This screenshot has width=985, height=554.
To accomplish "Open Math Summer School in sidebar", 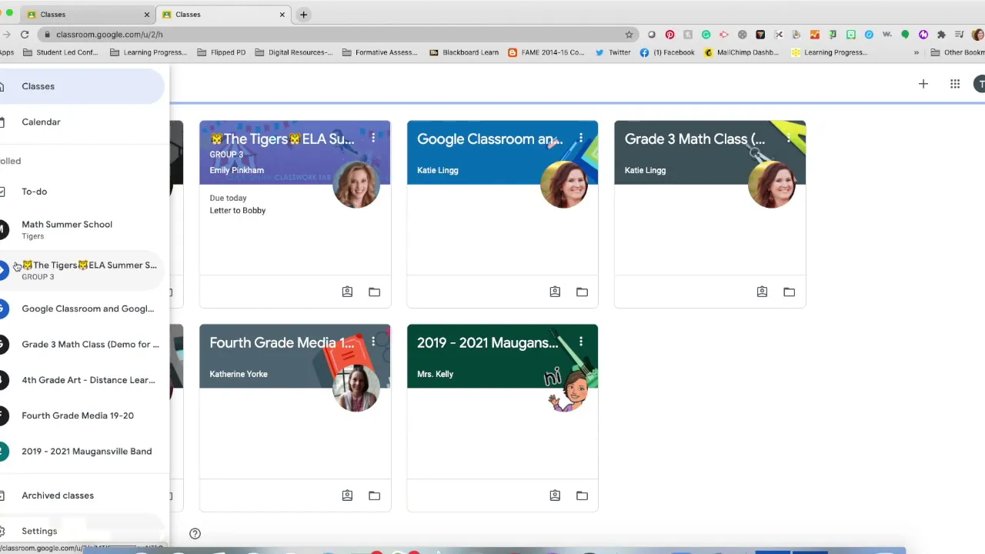I will (81, 229).
